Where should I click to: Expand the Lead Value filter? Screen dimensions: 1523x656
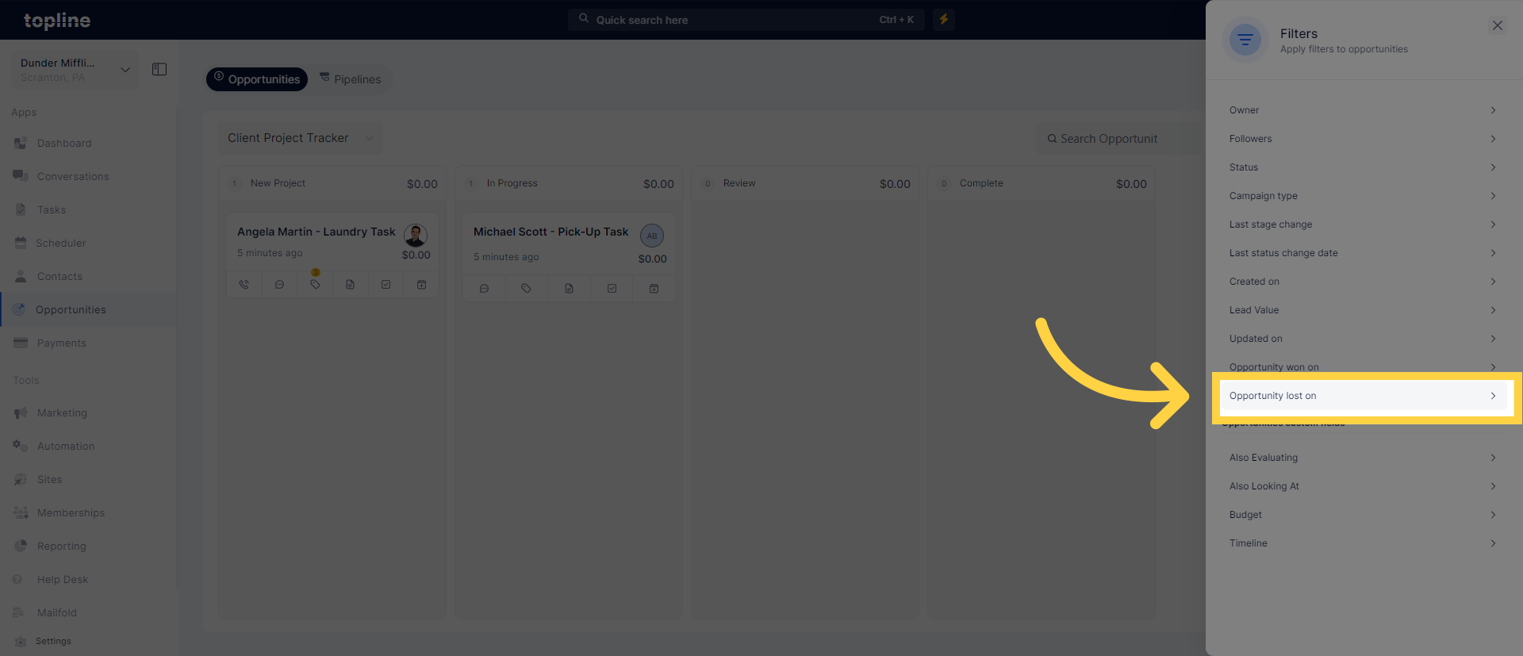point(1363,310)
